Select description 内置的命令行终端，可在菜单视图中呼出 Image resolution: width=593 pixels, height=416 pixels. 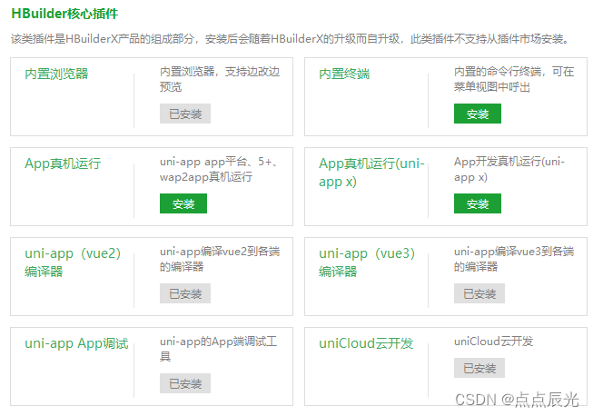(514, 79)
